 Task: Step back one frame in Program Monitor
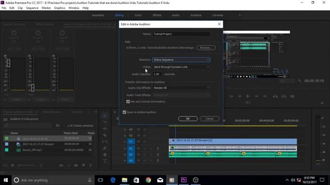(240, 96)
